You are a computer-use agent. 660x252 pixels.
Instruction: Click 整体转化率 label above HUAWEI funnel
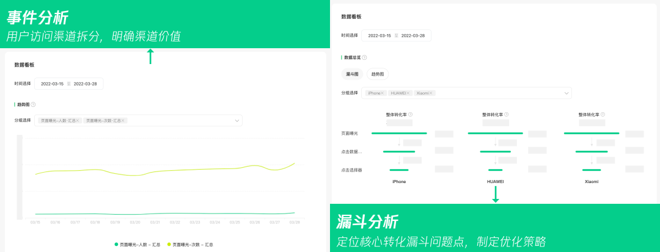[x=493, y=114]
